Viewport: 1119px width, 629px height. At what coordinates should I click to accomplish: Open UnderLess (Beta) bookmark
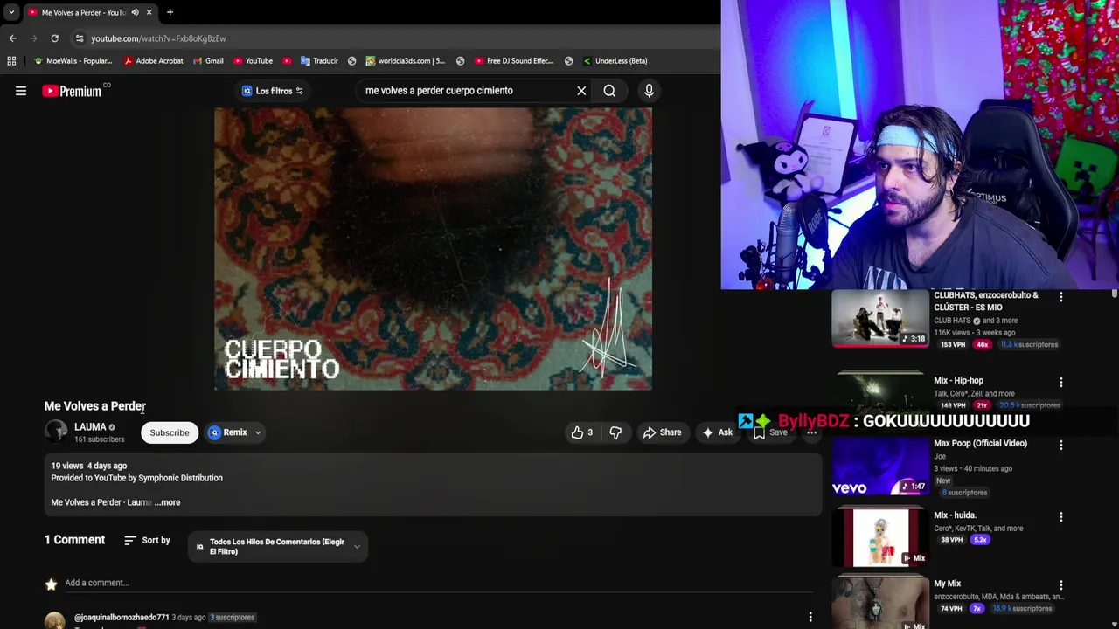point(615,61)
